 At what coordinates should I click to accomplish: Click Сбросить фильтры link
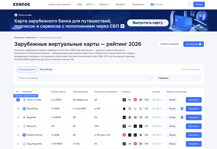click(191, 69)
